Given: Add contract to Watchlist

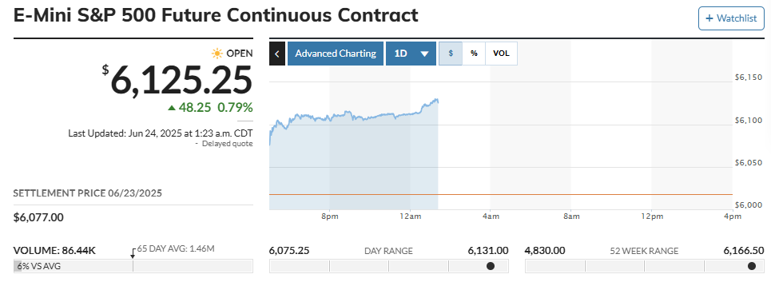Looking at the screenshot, I should (x=731, y=18).
